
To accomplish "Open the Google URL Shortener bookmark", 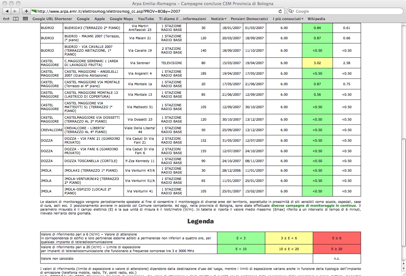I will [x=52, y=19].
